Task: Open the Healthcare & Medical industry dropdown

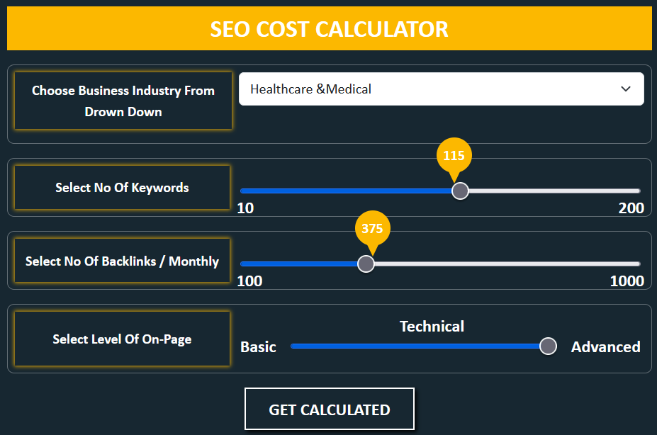Action: pos(425,89)
